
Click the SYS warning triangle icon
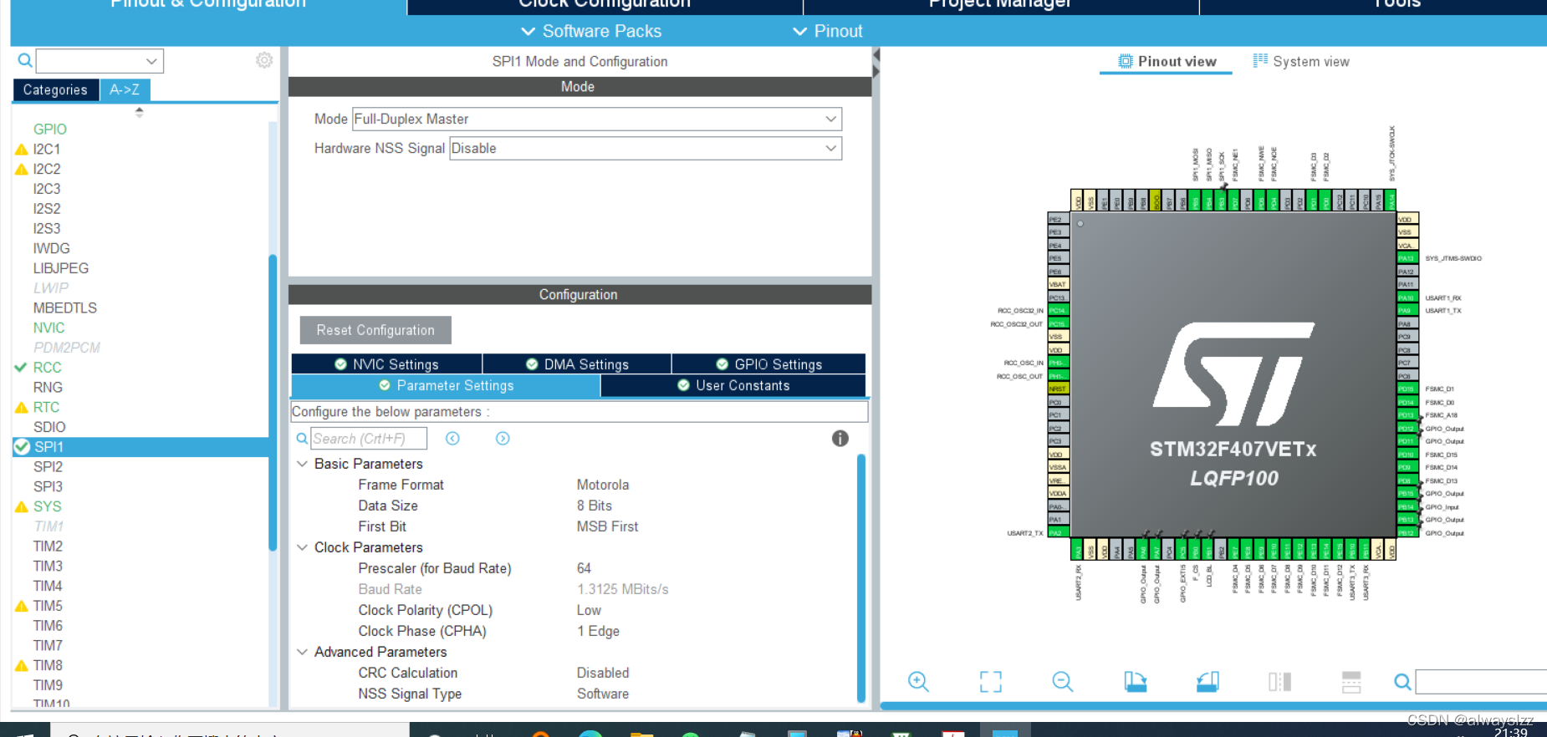coord(22,507)
